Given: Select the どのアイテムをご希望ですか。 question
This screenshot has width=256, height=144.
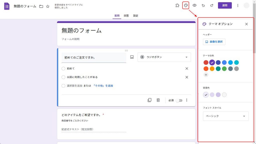Looking at the screenshot, I should coord(81,115).
